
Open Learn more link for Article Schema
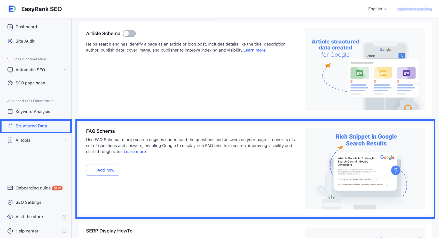pyautogui.click(x=254, y=50)
